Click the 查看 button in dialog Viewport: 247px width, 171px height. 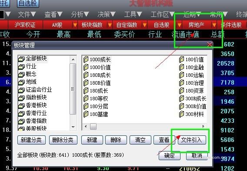[164, 140]
